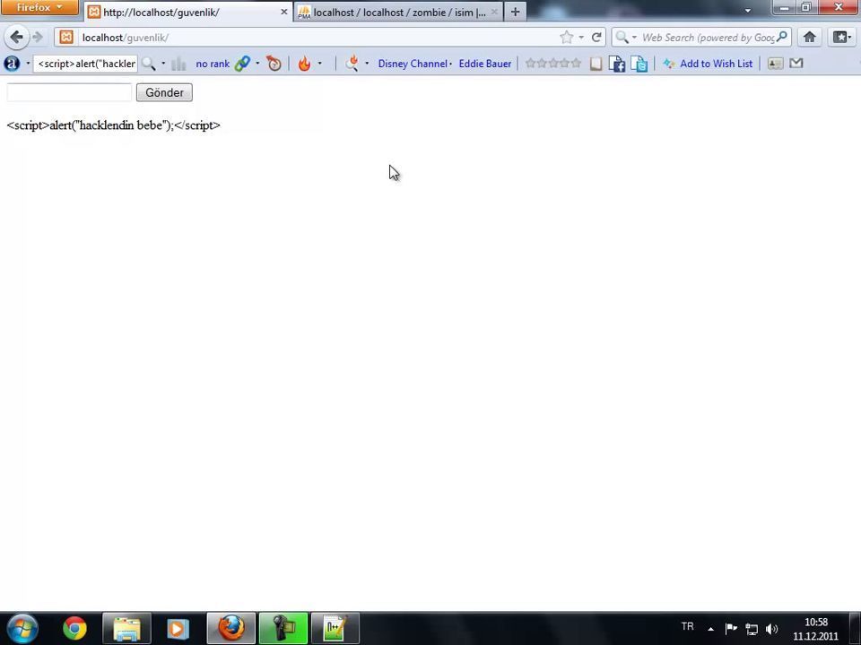This screenshot has height=645, width=861.
Task: Click the no rank link
Action: pos(213,64)
